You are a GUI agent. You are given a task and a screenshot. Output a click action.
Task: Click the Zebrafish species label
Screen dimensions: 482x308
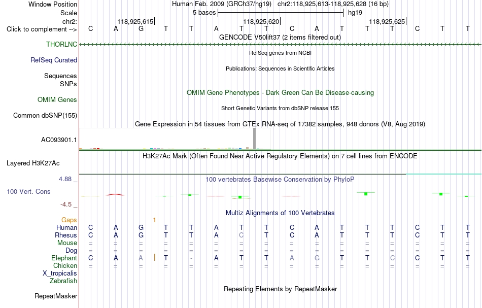(x=63, y=281)
